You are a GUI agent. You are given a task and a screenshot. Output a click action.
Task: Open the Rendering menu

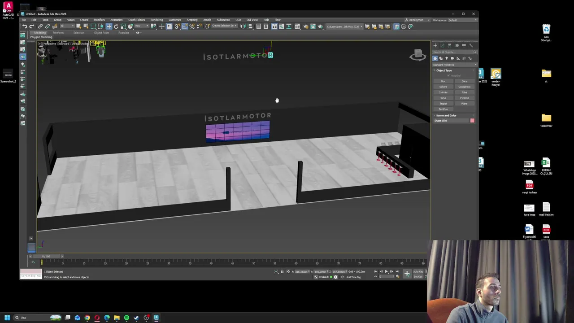tap(157, 20)
